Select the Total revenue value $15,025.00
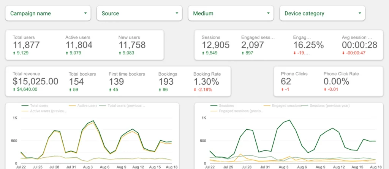This screenshot has width=389, height=169. pos(35,81)
